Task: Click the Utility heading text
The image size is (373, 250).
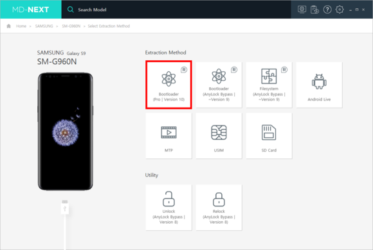Action: point(152,175)
